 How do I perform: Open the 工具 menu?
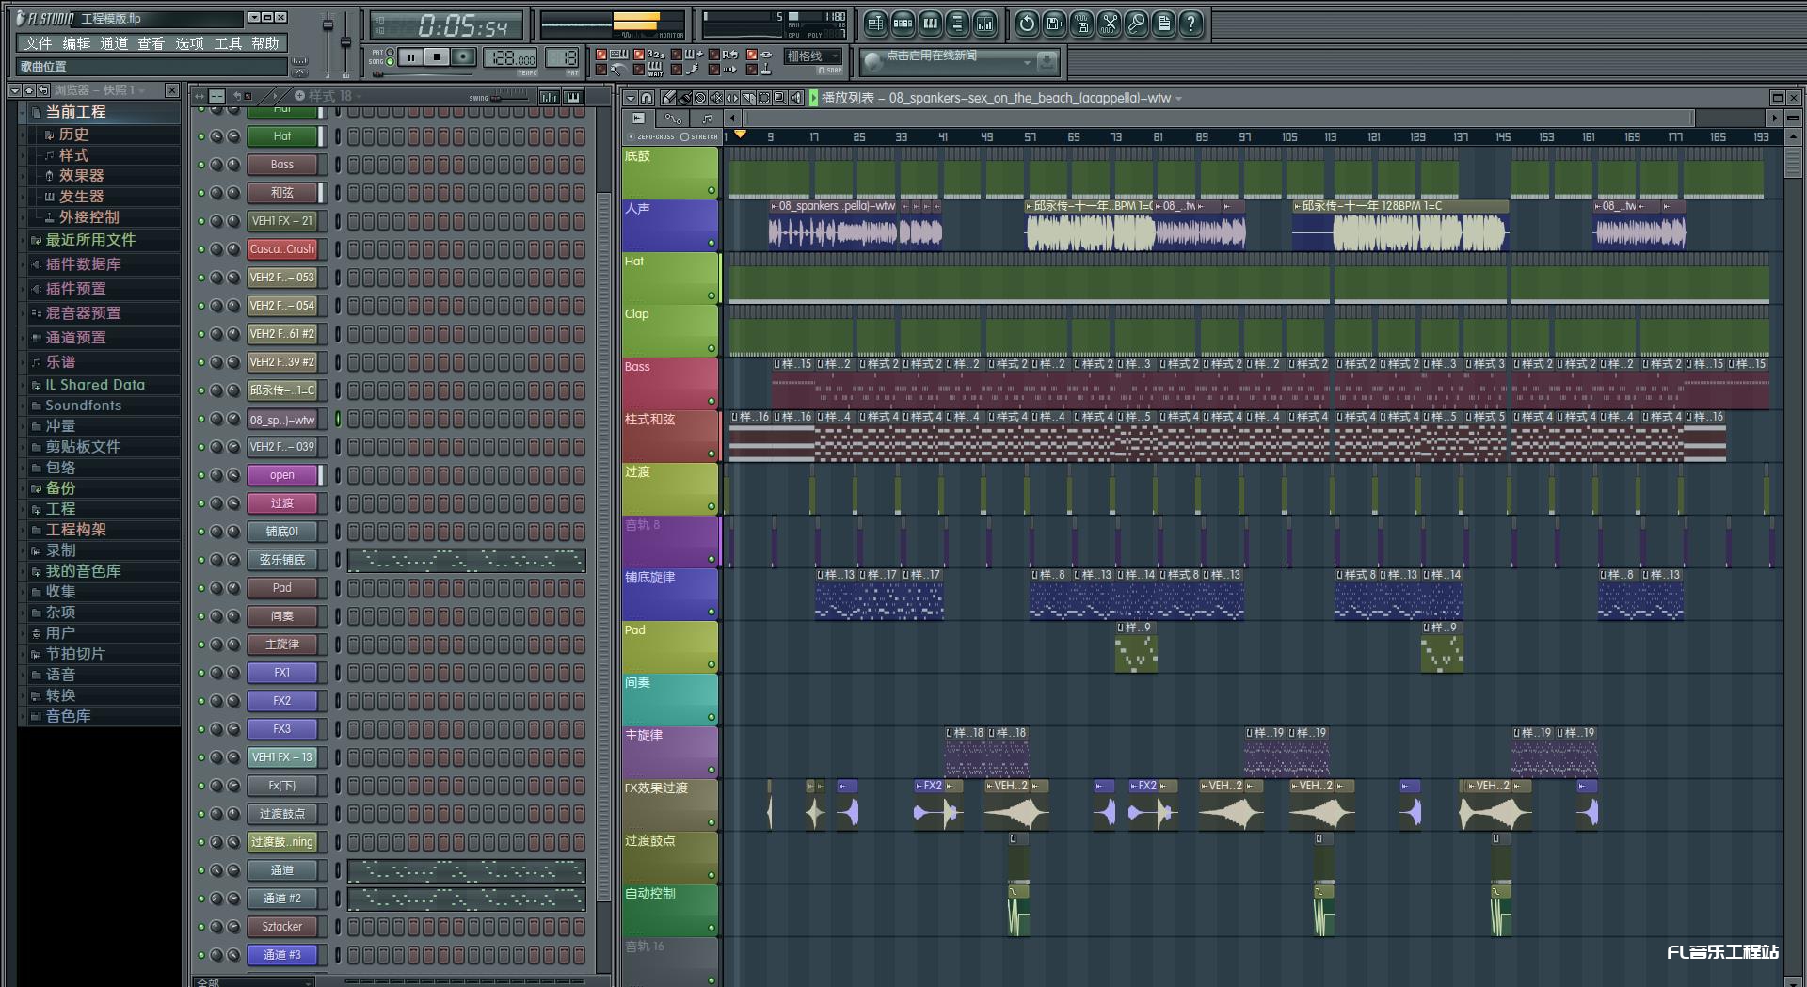pyautogui.click(x=228, y=43)
